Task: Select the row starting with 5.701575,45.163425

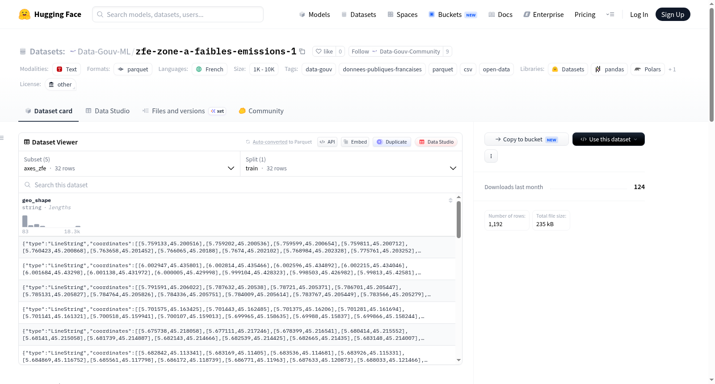Action: (237, 313)
